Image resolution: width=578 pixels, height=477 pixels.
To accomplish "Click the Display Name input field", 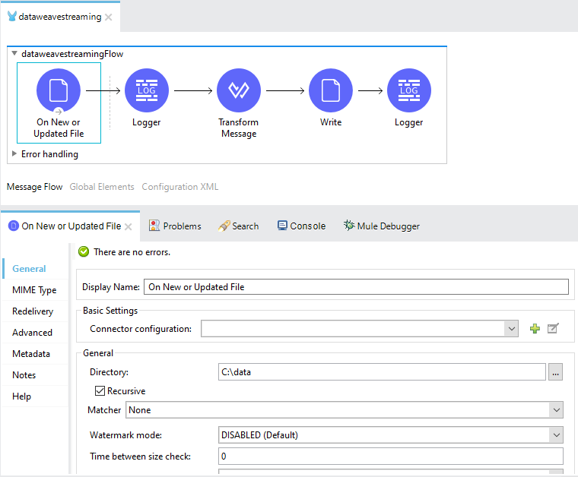I will tap(356, 286).
